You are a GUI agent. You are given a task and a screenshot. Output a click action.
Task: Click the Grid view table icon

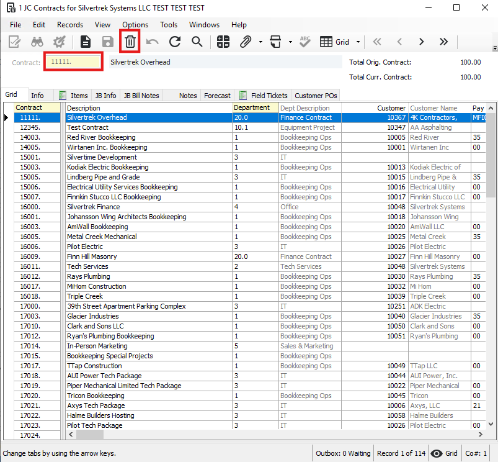(x=326, y=42)
